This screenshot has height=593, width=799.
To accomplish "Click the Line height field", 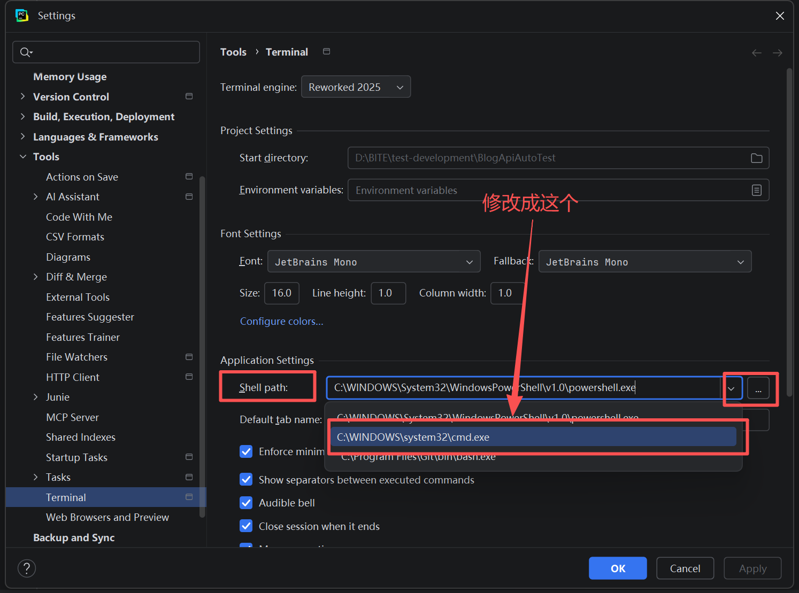I will tap(388, 293).
